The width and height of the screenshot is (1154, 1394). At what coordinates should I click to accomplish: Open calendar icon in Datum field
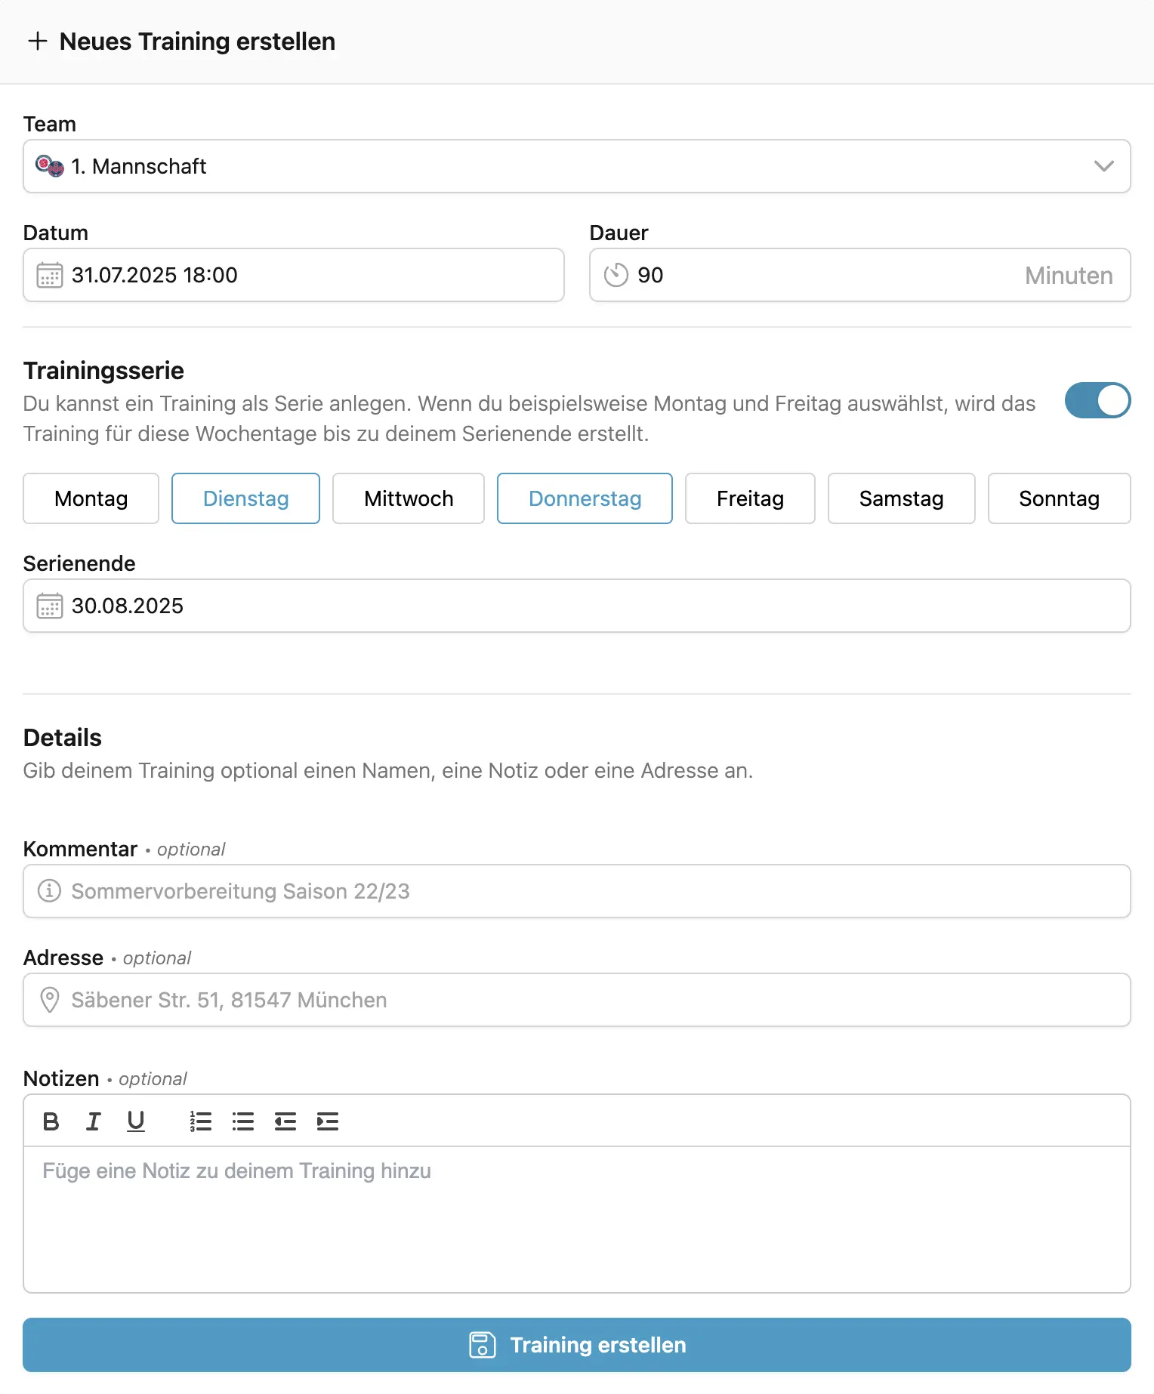click(x=50, y=275)
